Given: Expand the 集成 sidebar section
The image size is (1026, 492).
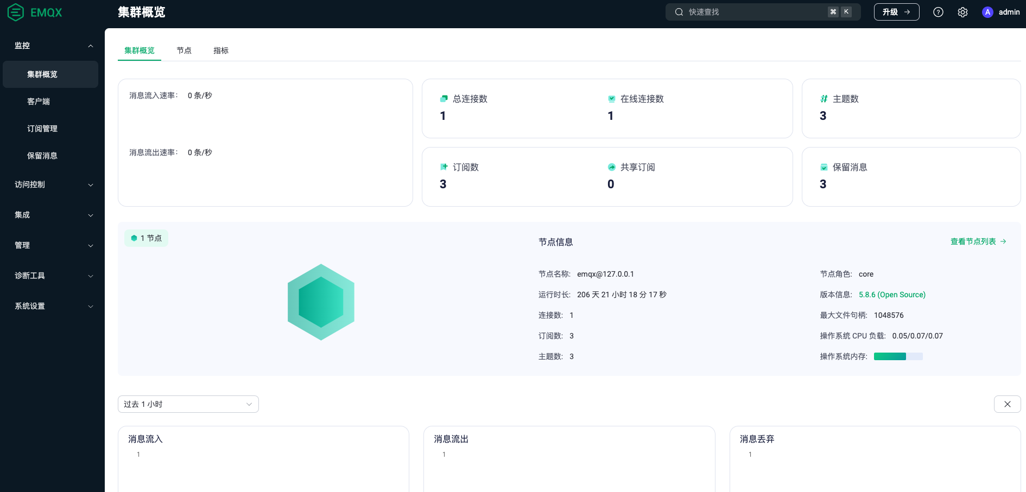Looking at the screenshot, I should [91, 215].
